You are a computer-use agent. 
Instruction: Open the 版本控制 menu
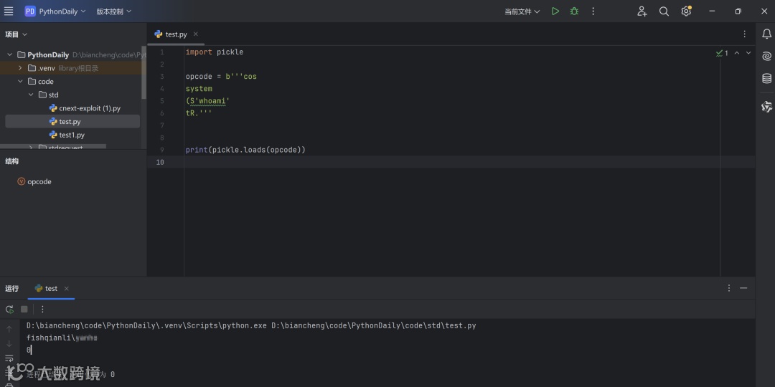[x=113, y=11]
